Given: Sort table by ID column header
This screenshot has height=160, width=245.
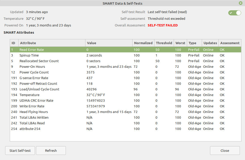Looking at the screenshot, I should 14,43.
